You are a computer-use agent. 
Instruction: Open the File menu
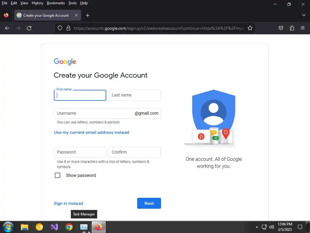point(4,3)
